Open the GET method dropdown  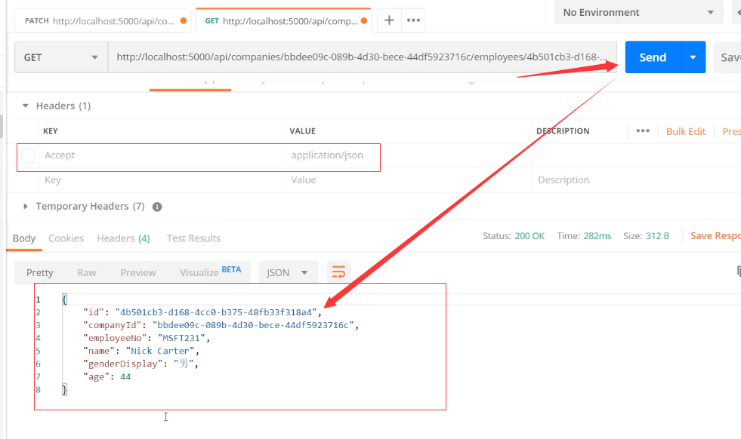point(61,57)
